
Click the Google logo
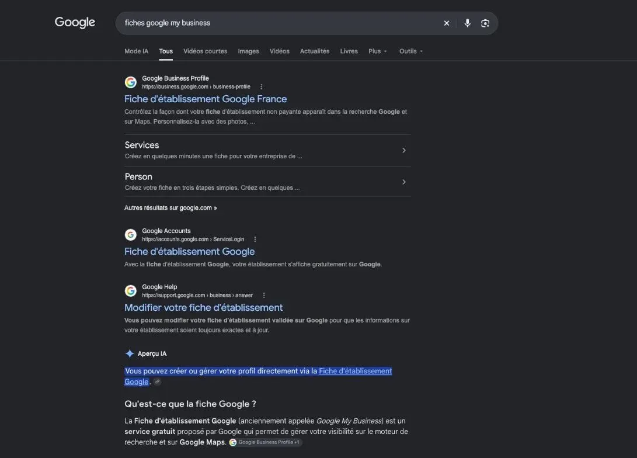[75, 22]
